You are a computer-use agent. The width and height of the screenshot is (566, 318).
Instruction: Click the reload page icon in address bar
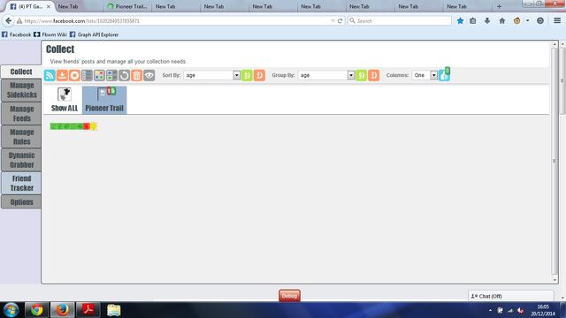pyautogui.click(x=340, y=21)
